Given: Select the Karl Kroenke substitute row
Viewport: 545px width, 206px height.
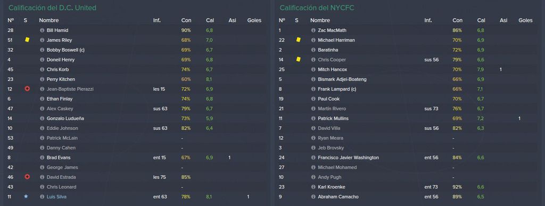Looking at the screenshot, I should click(x=408, y=187).
